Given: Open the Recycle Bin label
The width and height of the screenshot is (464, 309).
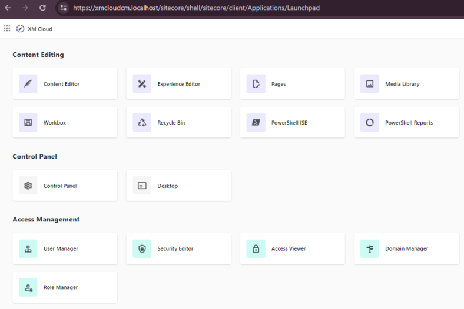Looking at the screenshot, I should [171, 123].
